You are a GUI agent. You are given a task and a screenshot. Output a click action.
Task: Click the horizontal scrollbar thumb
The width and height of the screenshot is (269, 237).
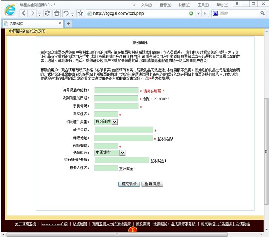coord(117,234)
